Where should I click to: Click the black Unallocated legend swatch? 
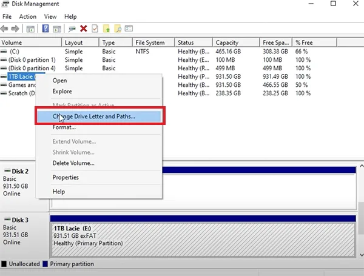pos(4,264)
